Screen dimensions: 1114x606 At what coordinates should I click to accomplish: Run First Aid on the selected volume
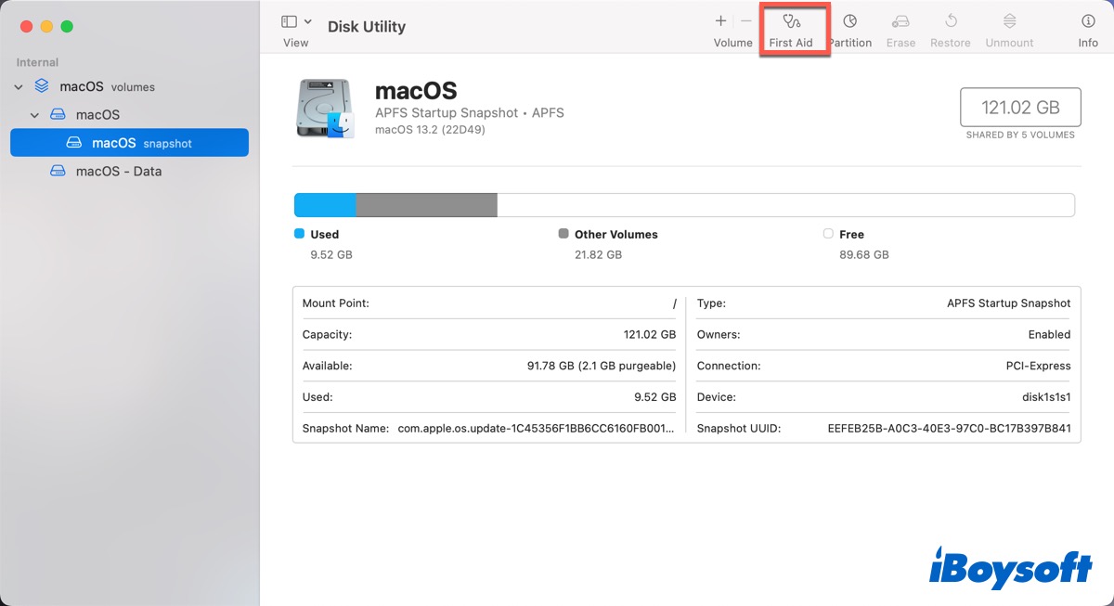tap(791, 22)
